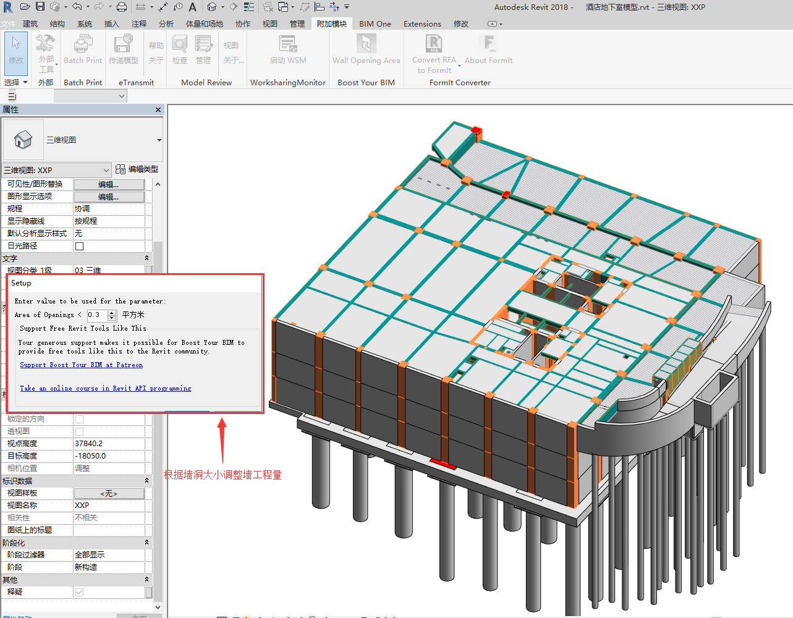Expand the 选择 panel dropdown
Image resolution: width=793 pixels, height=618 pixels.
click(15, 82)
